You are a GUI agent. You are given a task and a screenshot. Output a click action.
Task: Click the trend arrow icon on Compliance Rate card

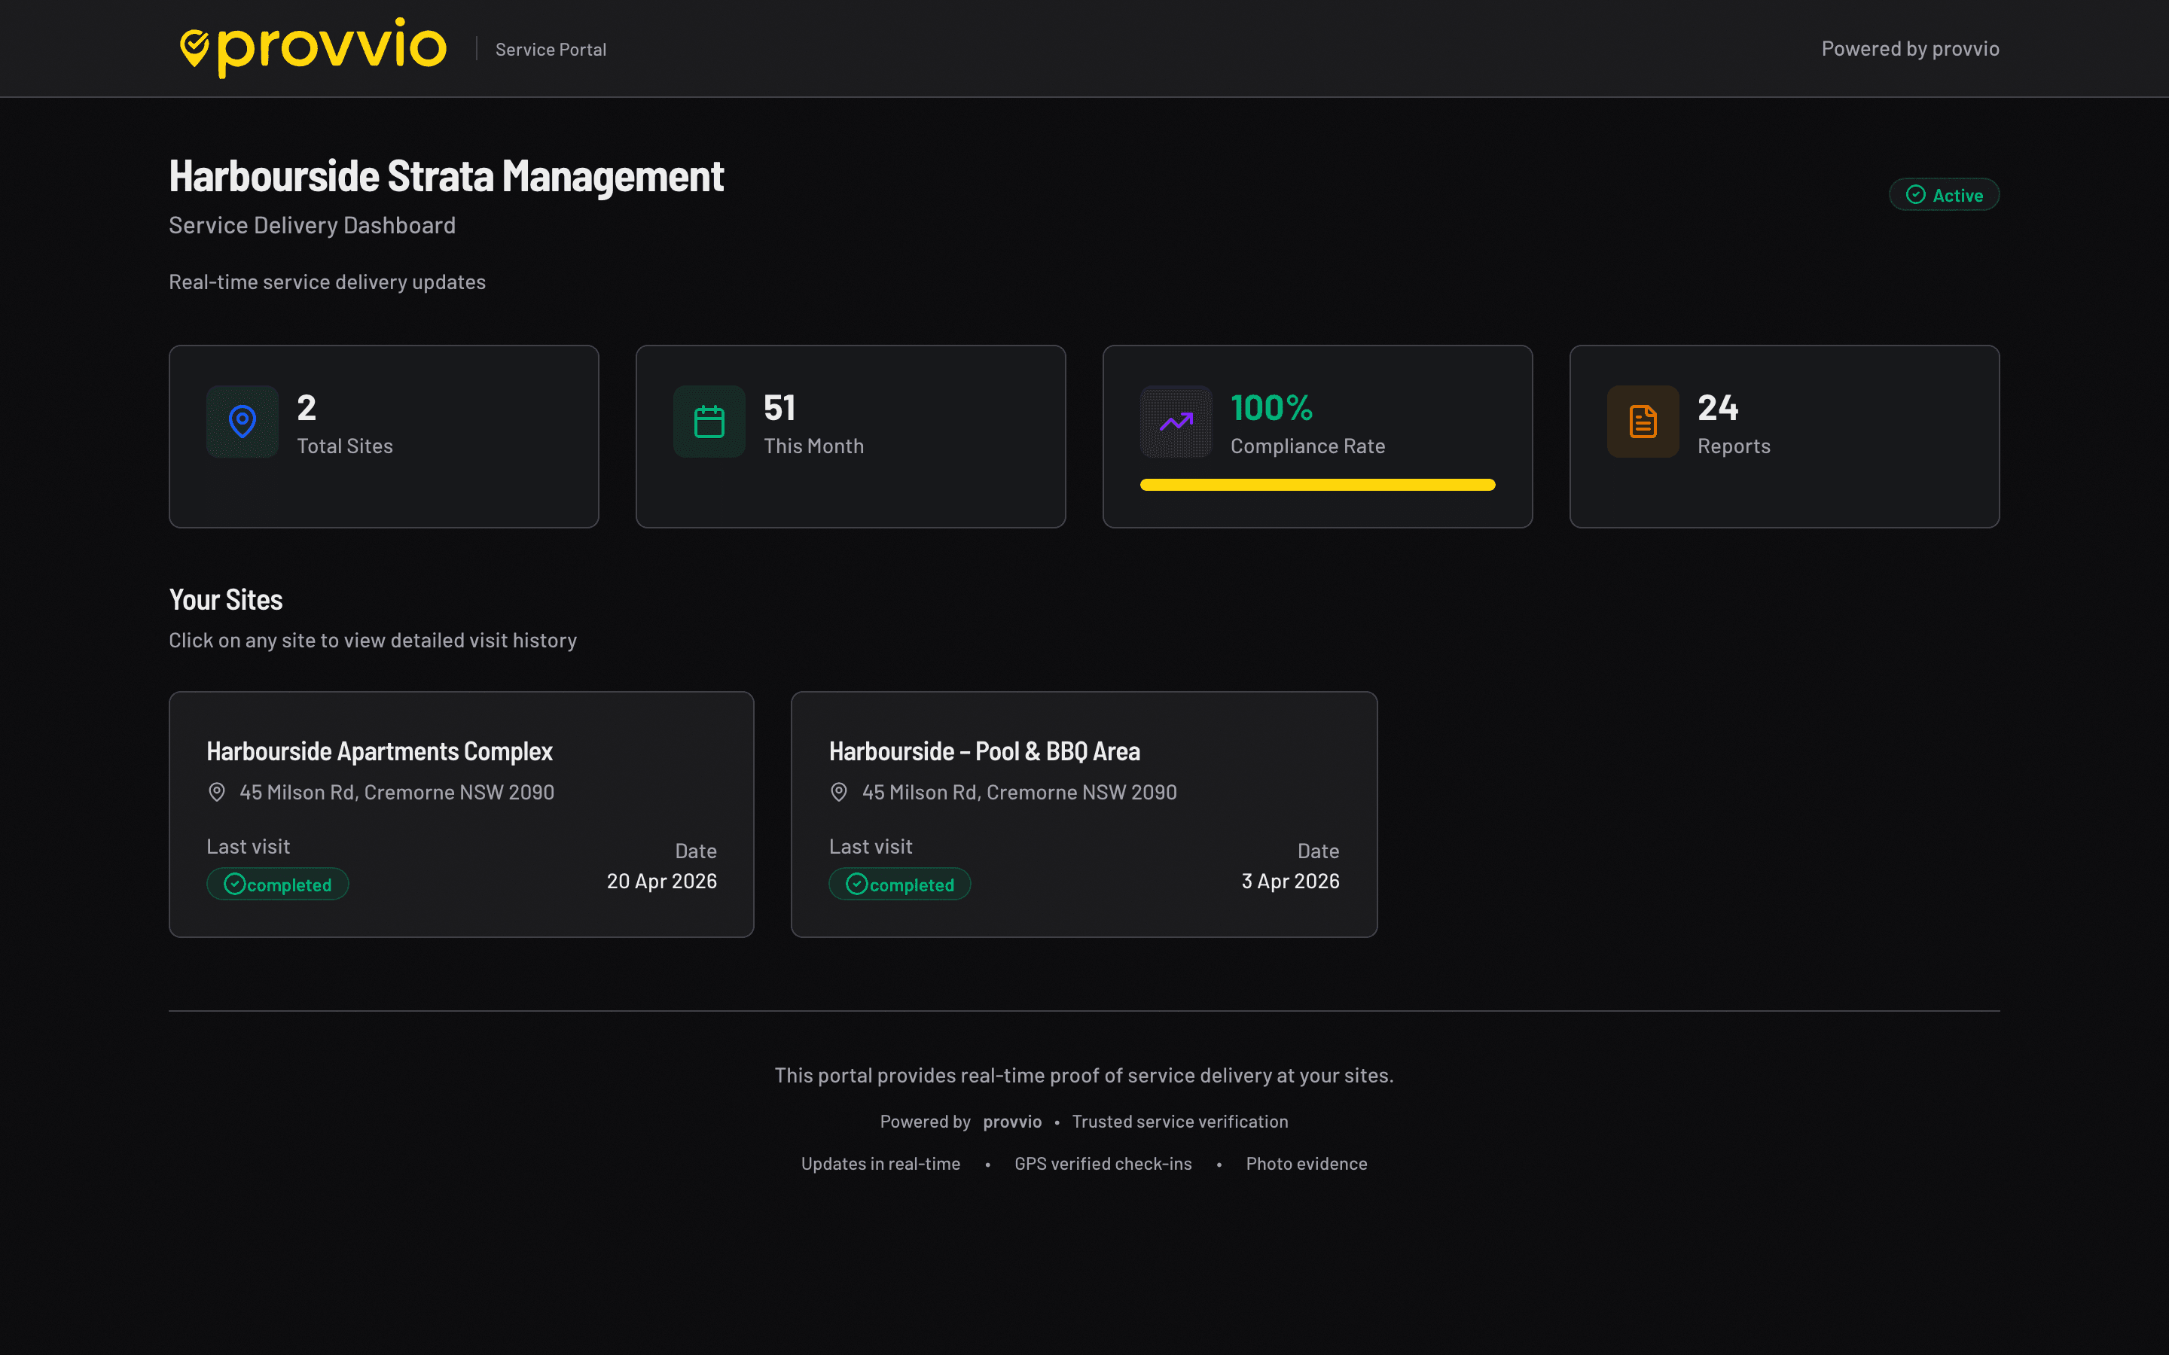[x=1176, y=422]
